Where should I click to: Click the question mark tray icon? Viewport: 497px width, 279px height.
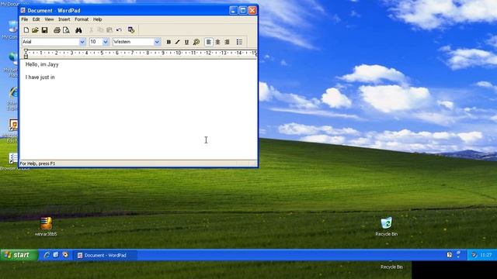click(449, 255)
